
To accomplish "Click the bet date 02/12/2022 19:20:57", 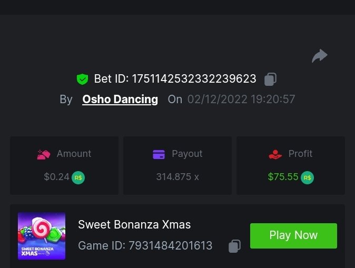I will pyautogui.click(x=241, y=99).
